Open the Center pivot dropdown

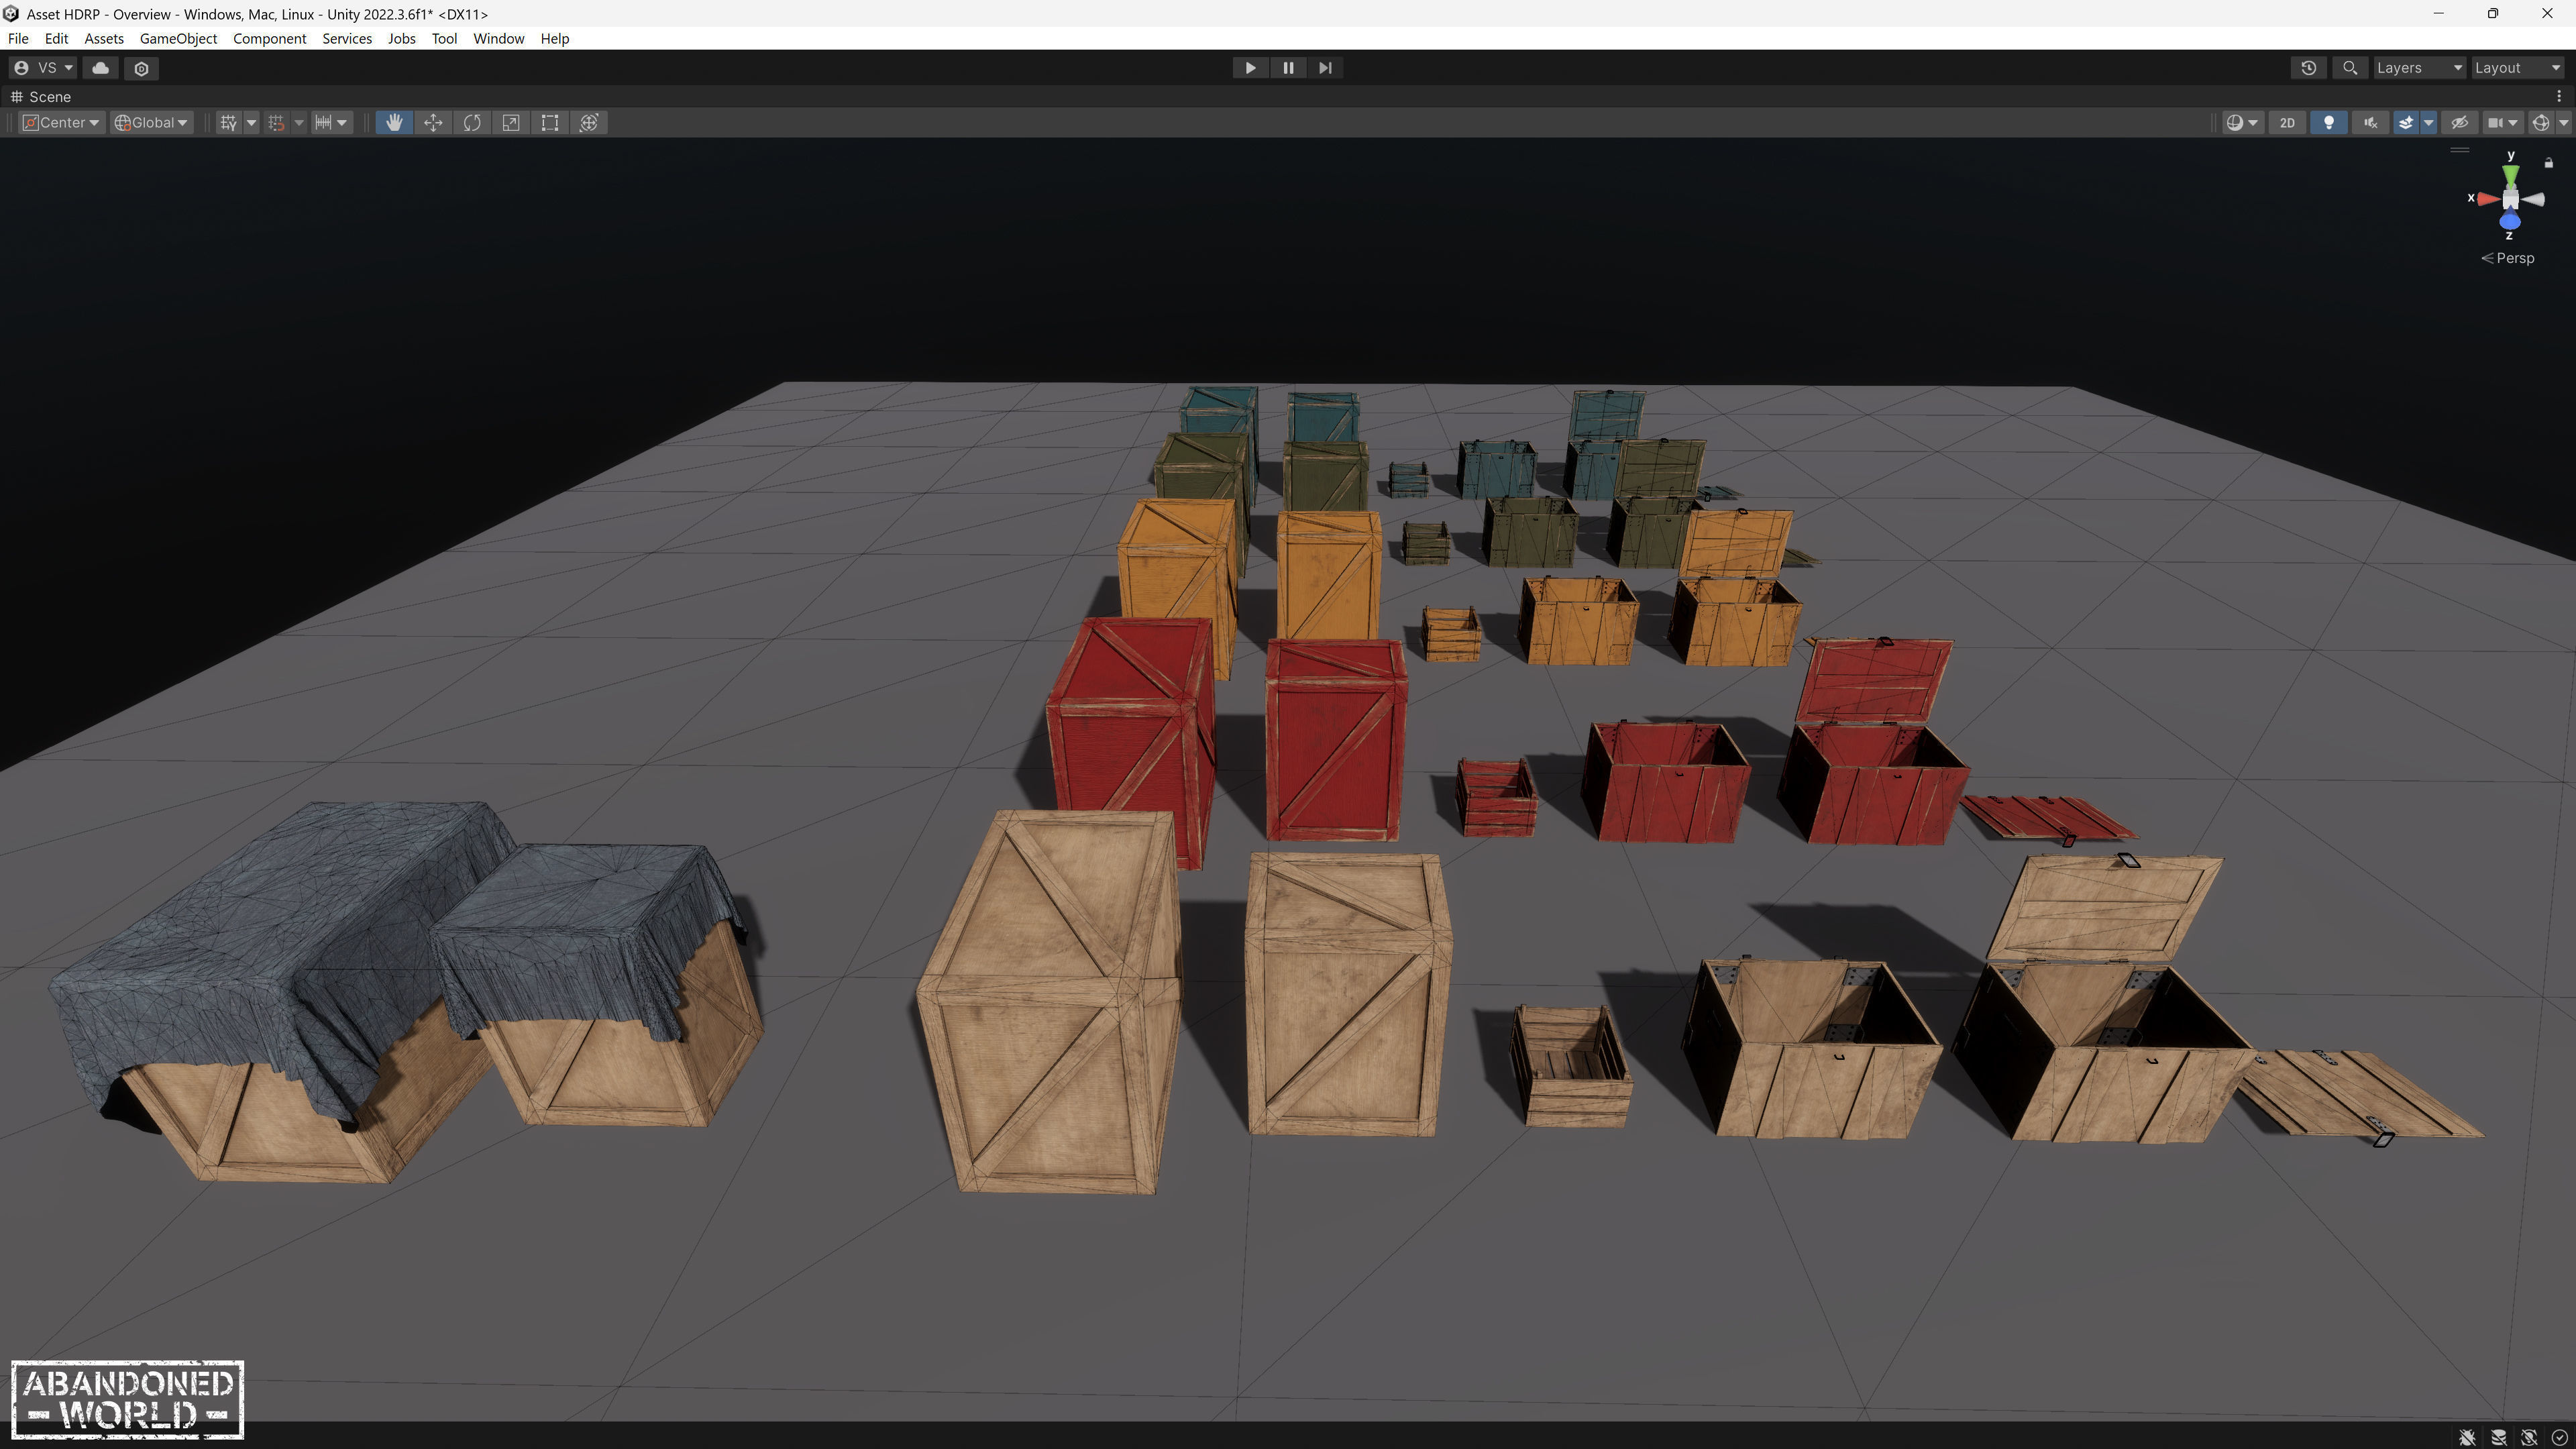pos(61,122)
